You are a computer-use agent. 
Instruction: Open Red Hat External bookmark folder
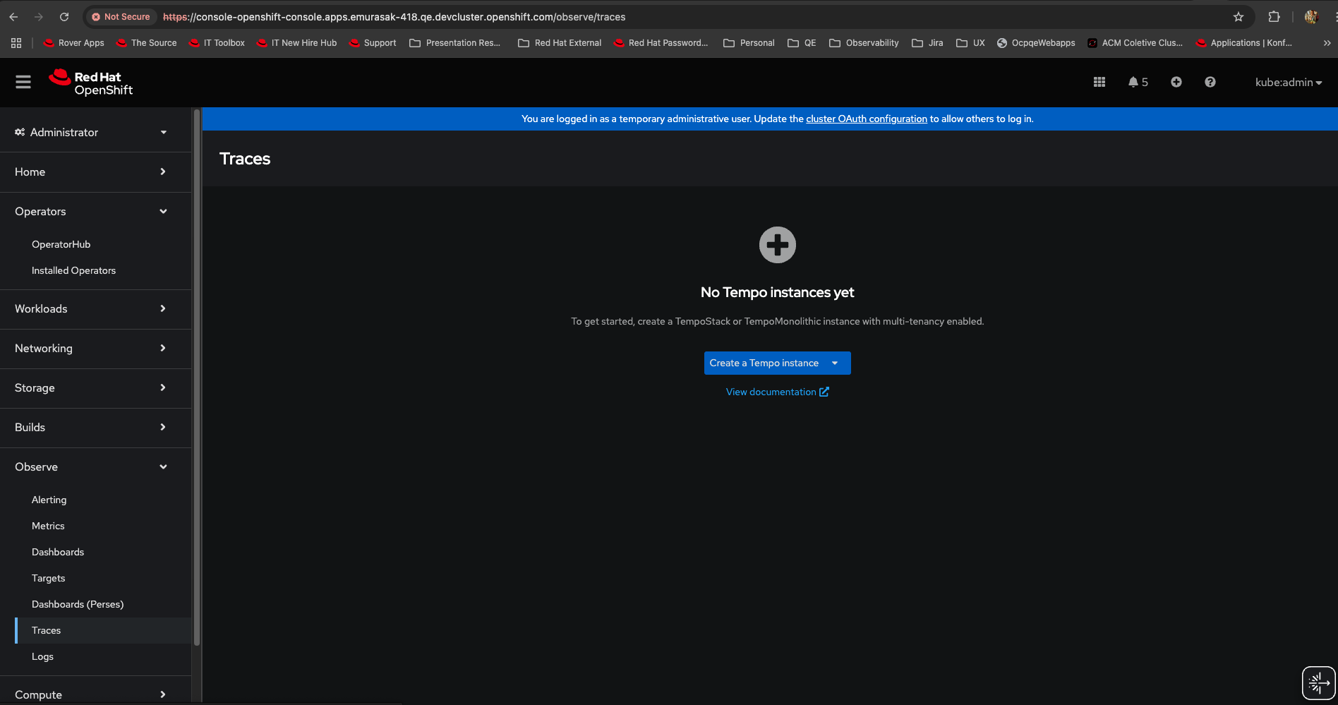point(560,43)
